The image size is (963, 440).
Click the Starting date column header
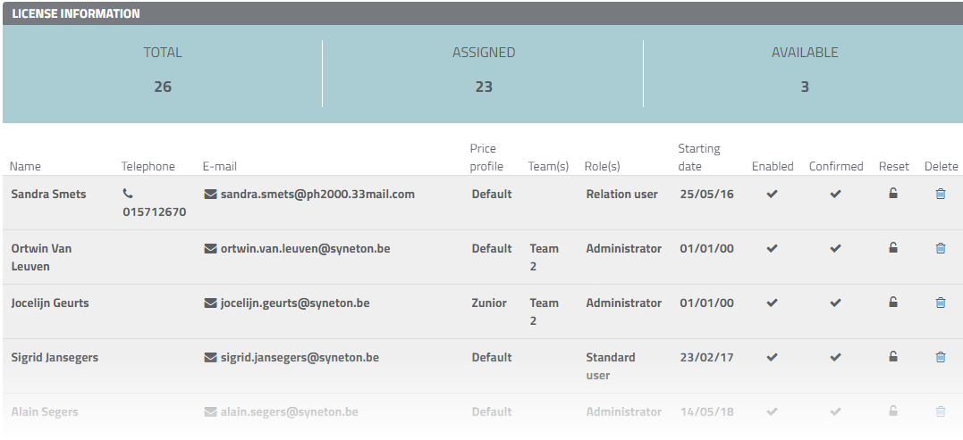[698, 157]
